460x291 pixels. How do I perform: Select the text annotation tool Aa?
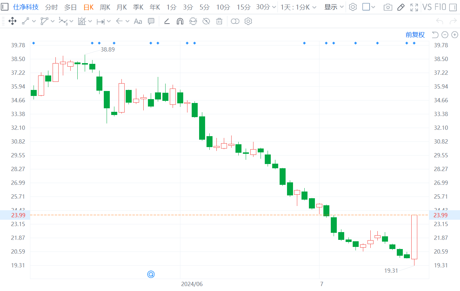(138, 22)
